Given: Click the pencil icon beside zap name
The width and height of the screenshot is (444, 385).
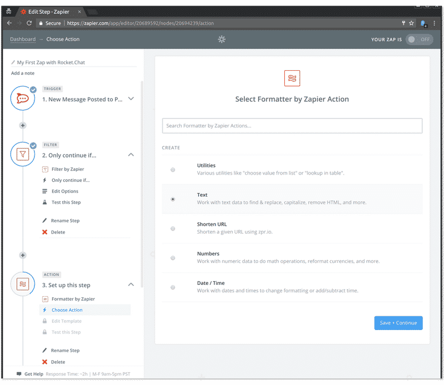Looking at the screenshot, I should tap(13, 62).
